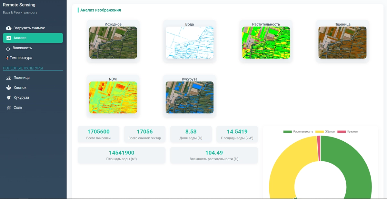
Task: Click the 14541900 Площадь воды (м²) card
Action: point(122,155)
